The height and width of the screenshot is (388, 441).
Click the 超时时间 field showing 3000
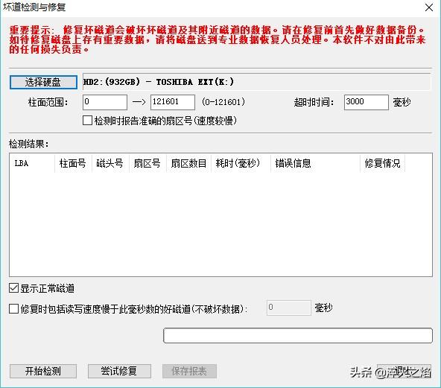pos(367,102)
